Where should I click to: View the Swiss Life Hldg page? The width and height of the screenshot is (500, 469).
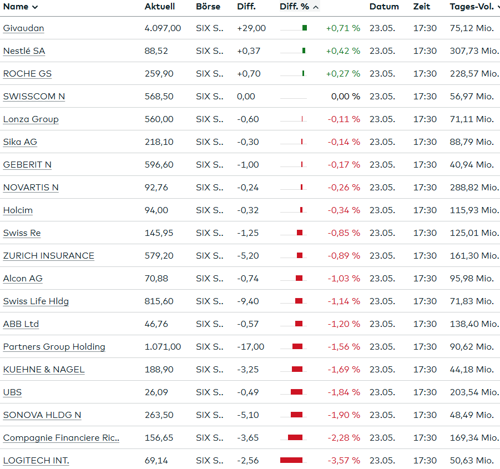[x=36, y=301]
